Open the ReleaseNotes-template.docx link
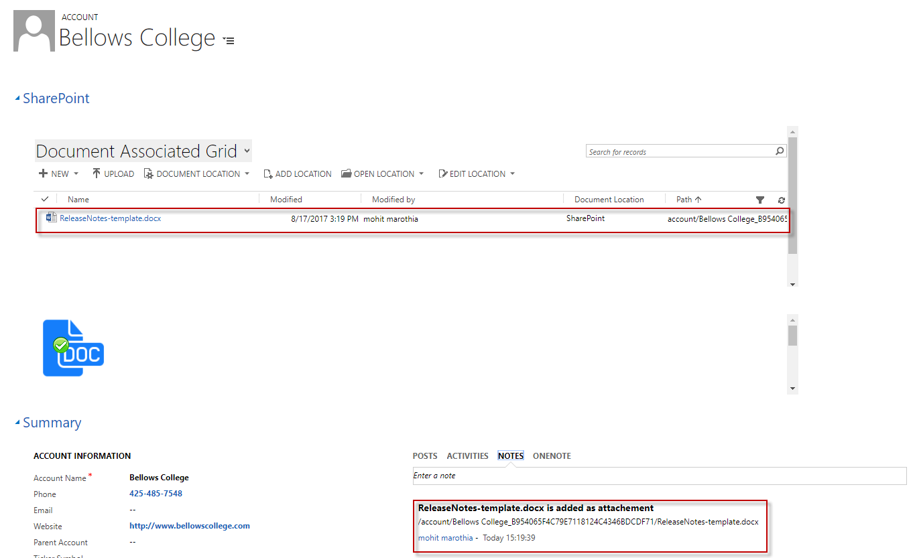The image size is (913, 558). [111, 218]
